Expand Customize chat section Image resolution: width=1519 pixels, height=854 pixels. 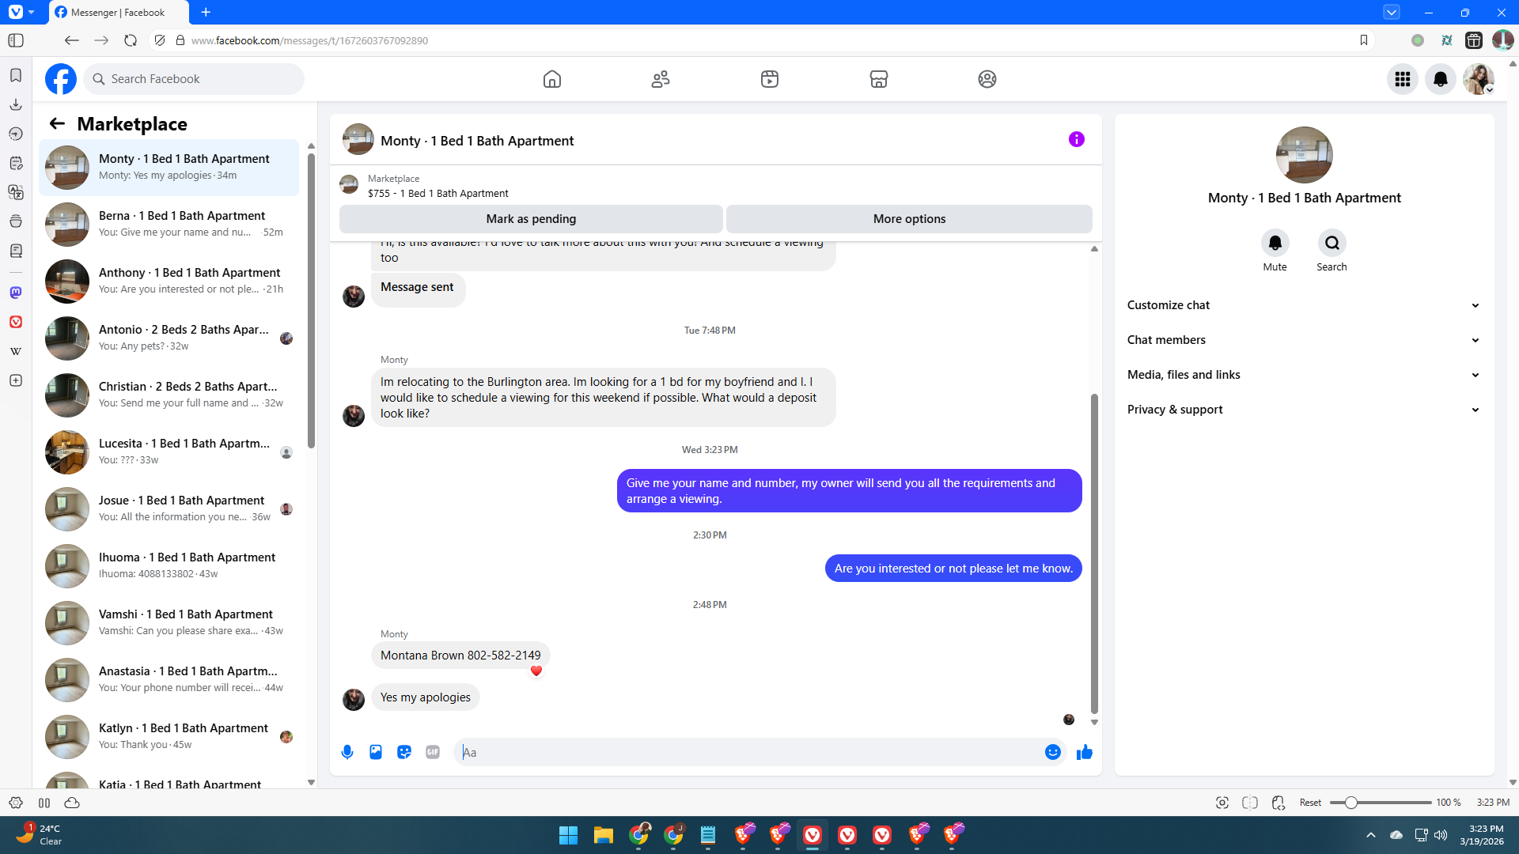[1303, 305]
